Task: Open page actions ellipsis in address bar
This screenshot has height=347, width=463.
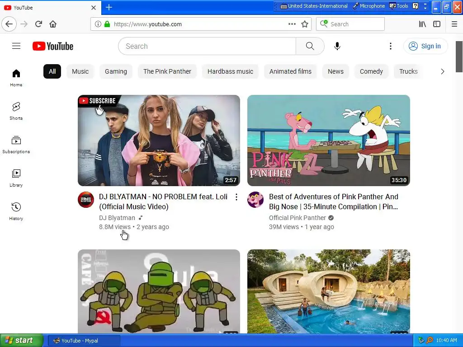Action: click(x=292, y=24)
